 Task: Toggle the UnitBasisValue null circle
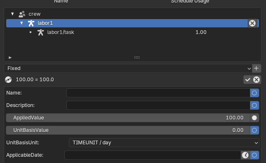pos(254,130)
